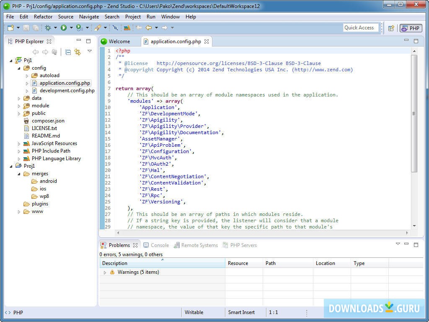
Task: Switch to the Console tab
Action: click(159, 245)
